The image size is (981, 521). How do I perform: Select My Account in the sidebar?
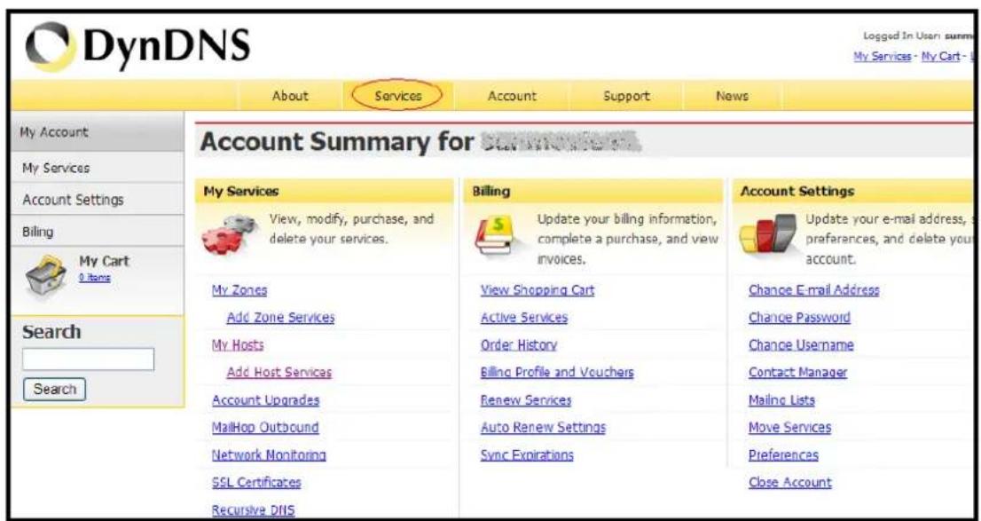coord(97,132)
